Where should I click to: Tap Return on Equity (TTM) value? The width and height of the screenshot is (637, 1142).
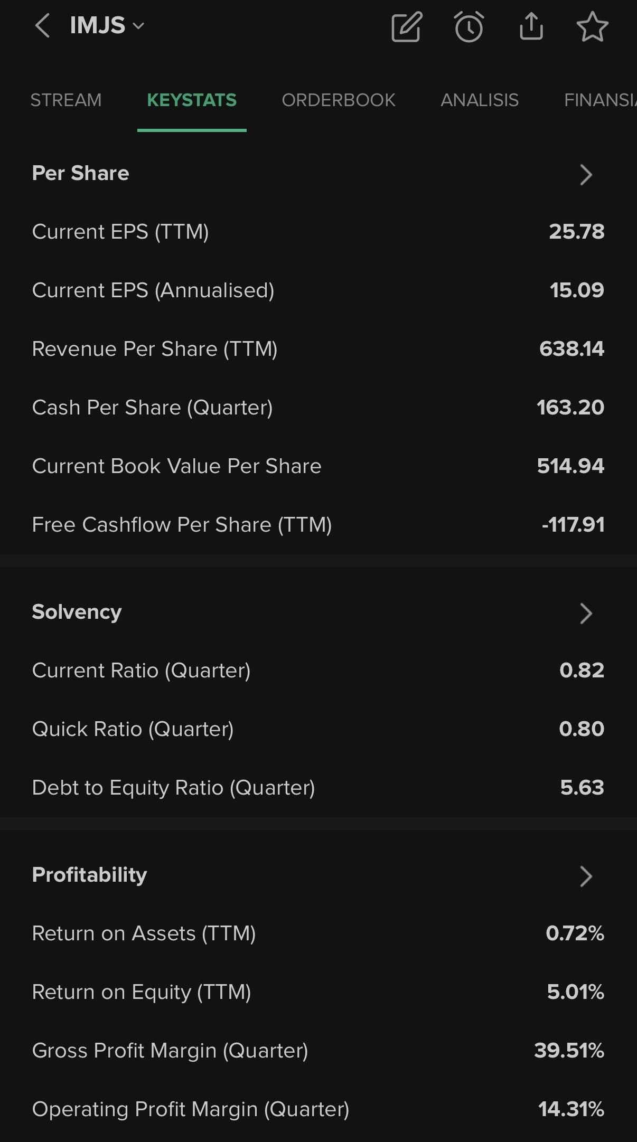pyautogui.click(x=575, y=992)
